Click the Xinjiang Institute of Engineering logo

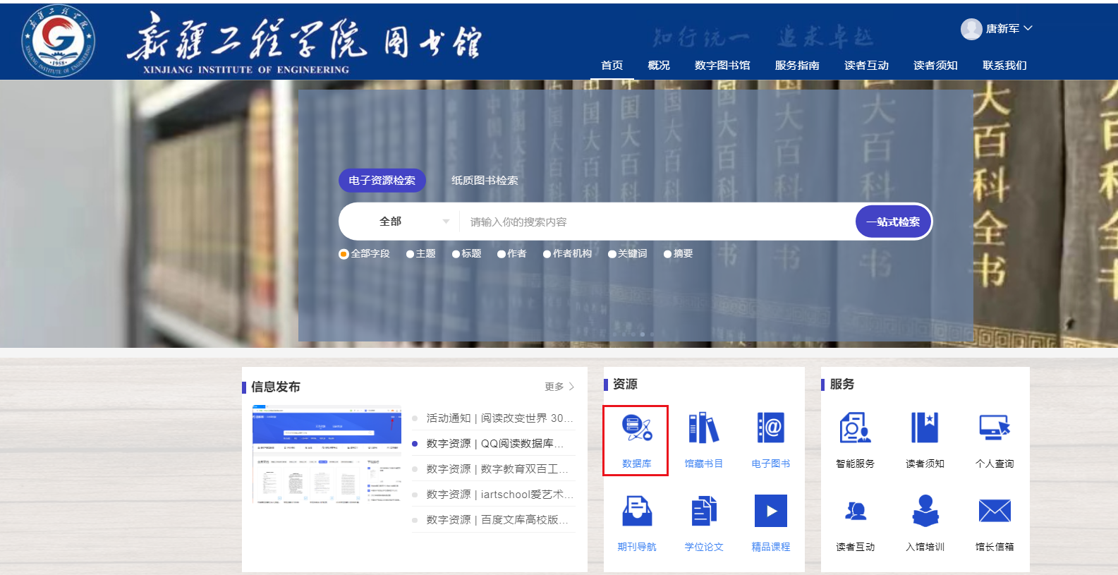coord(58,41)
